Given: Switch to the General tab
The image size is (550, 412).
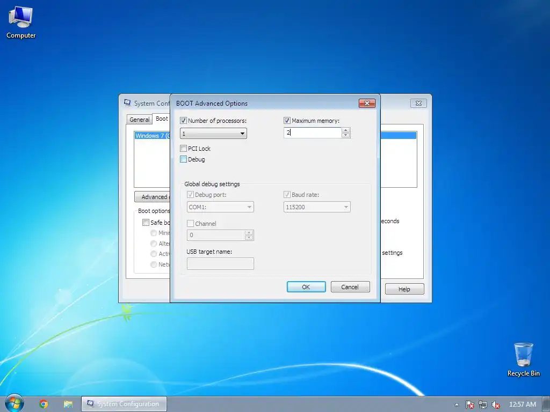Looking at the screenshot, I should 139,120.
